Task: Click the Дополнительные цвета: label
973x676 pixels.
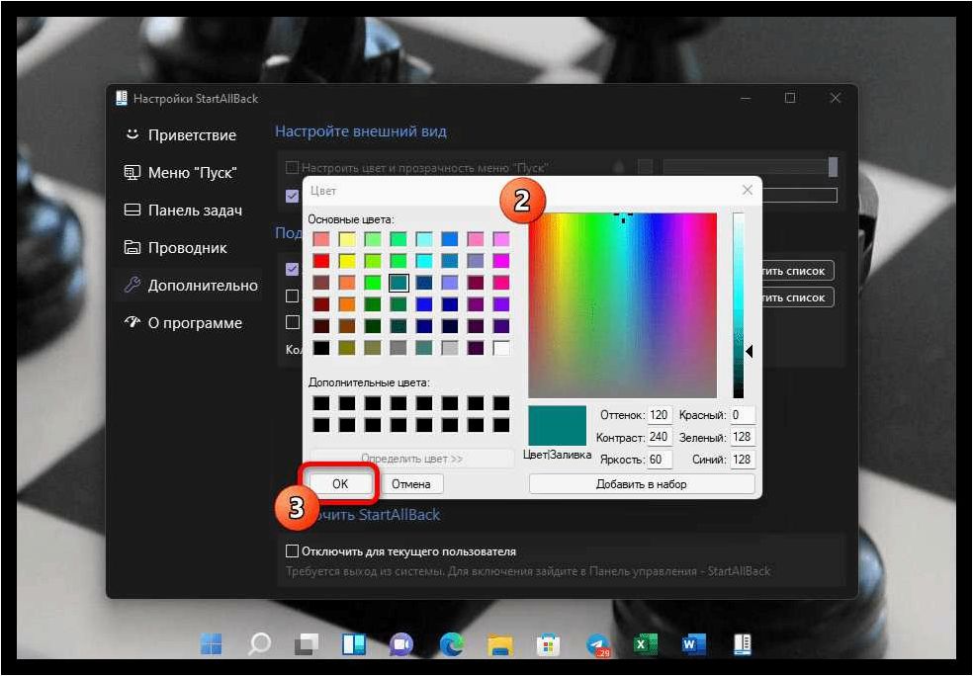Action: pyautogui.click(x=369, y=382)
